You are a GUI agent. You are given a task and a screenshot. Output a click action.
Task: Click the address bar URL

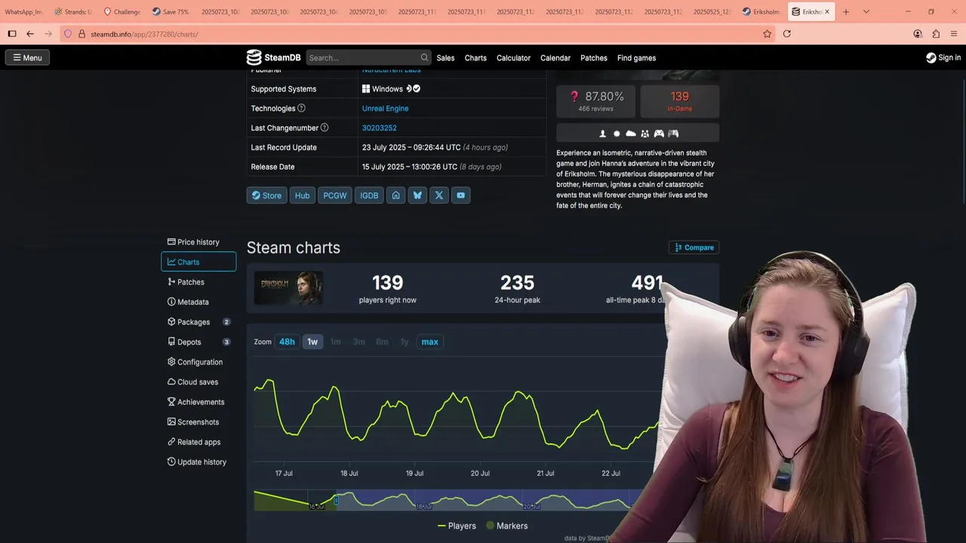(144, 35)
